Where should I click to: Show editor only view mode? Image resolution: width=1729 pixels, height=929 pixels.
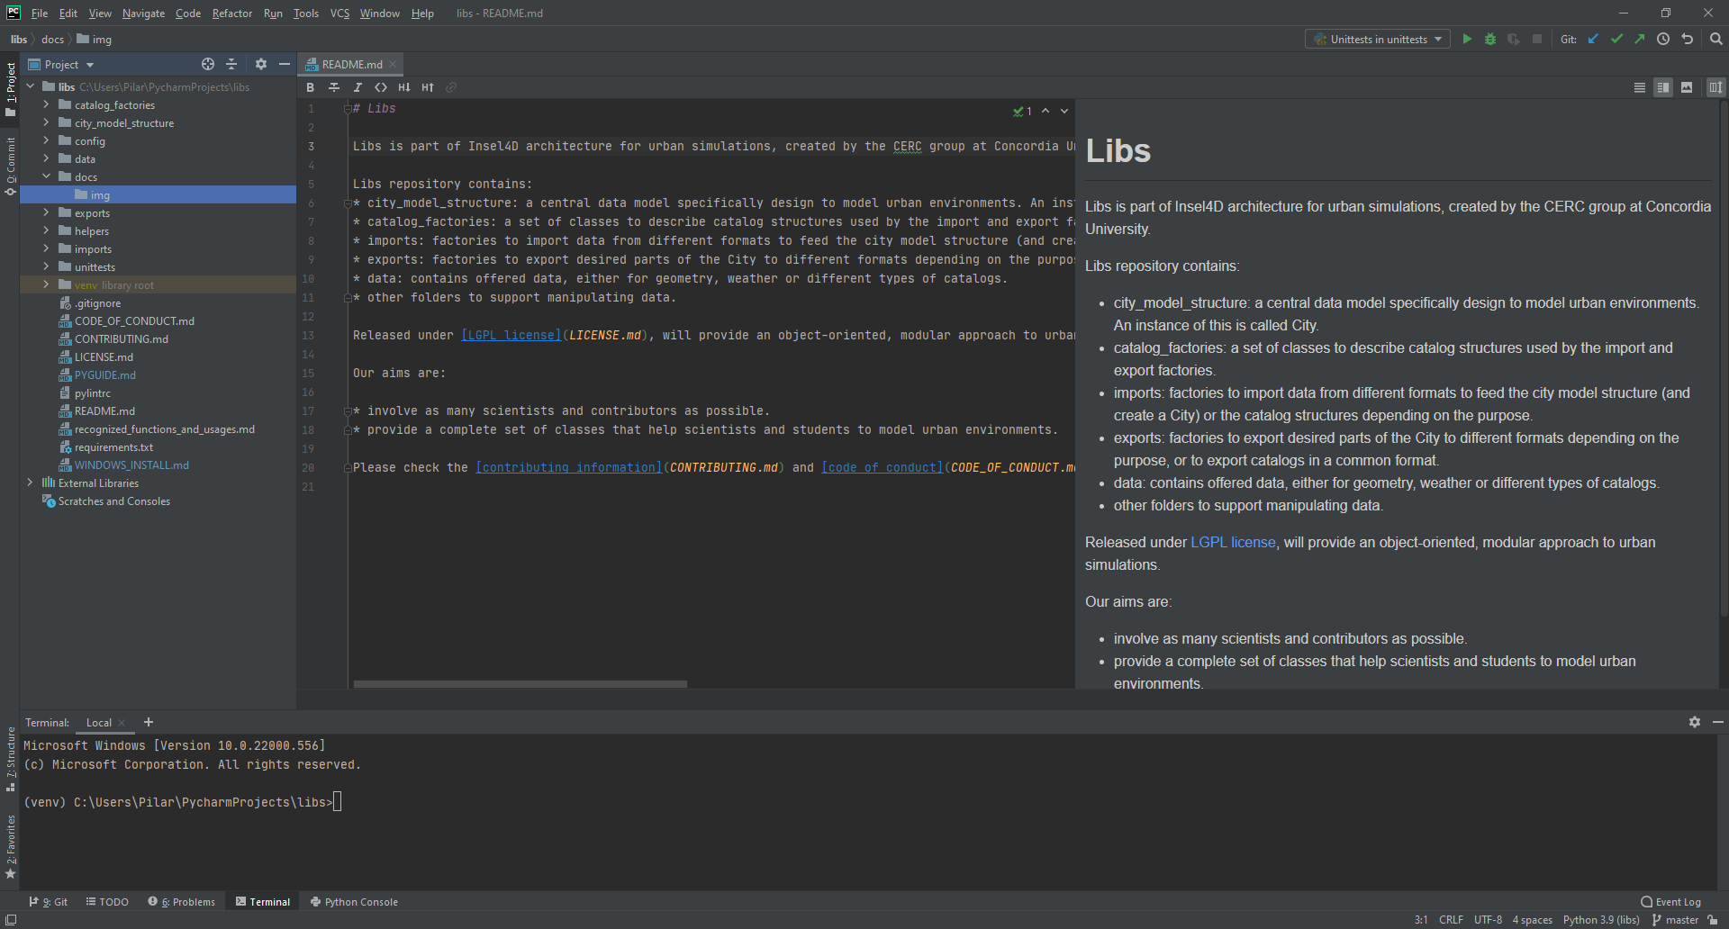(x=1640, y=87)
